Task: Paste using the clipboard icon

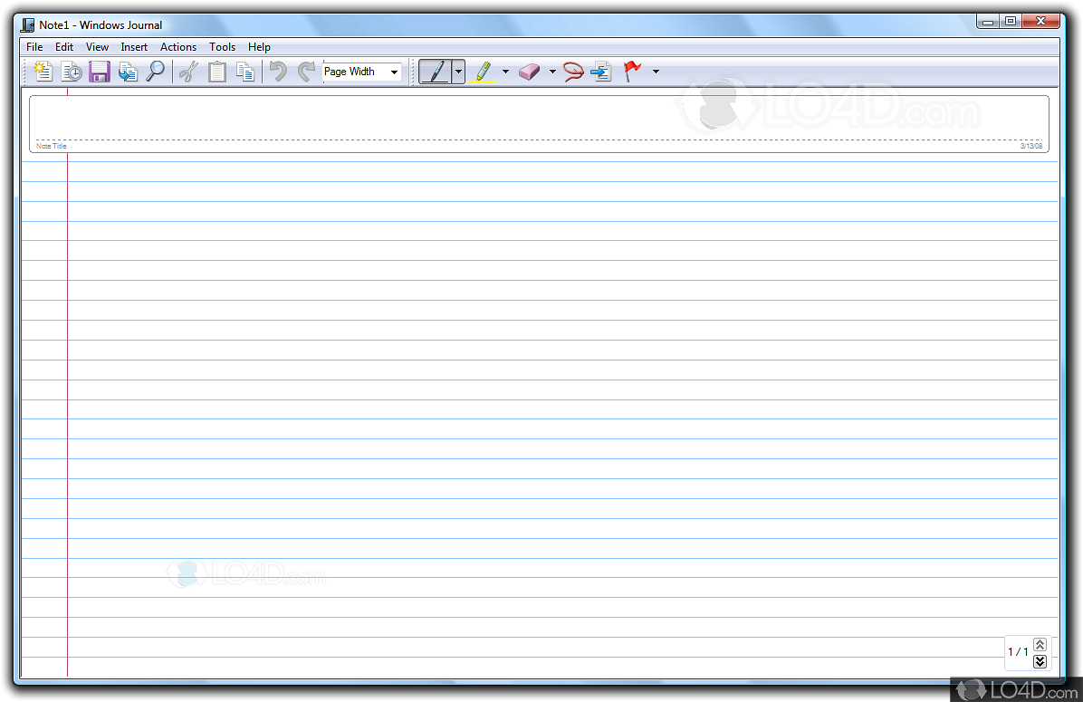Action: [217, 72]
